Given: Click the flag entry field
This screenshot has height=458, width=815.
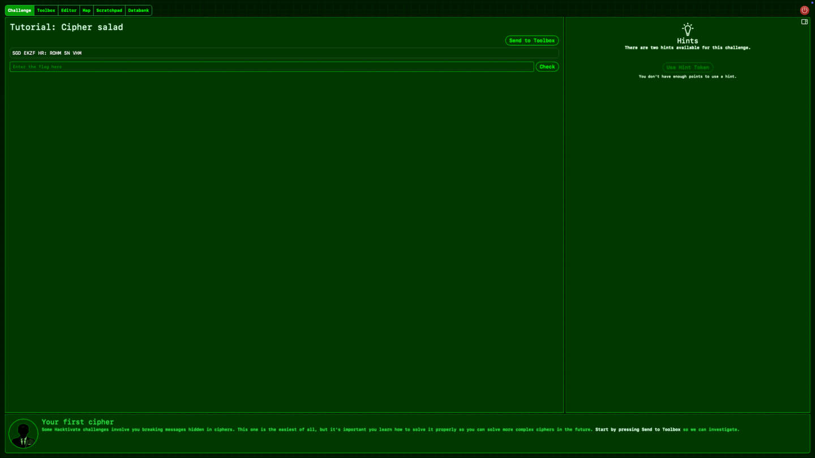Looking at the screenshot, I should (272, 67).
